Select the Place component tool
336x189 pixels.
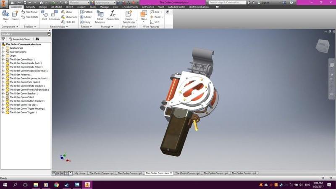pos(5,16)
